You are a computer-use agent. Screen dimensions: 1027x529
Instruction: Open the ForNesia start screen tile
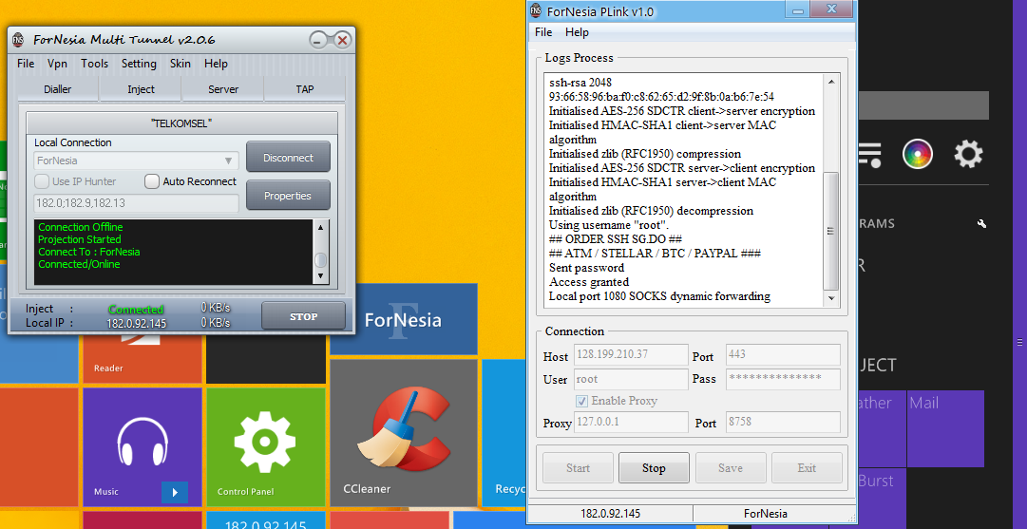(x=404, y=320)
